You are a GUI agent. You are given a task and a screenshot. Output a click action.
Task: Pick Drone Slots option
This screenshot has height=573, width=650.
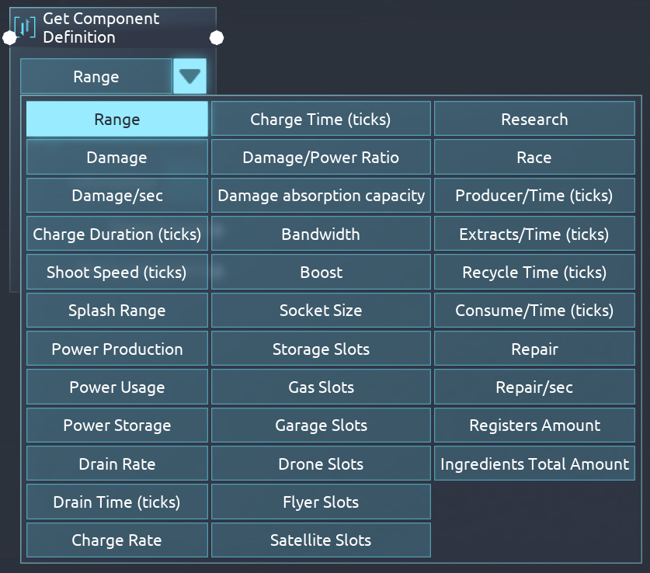pos(321,464)
